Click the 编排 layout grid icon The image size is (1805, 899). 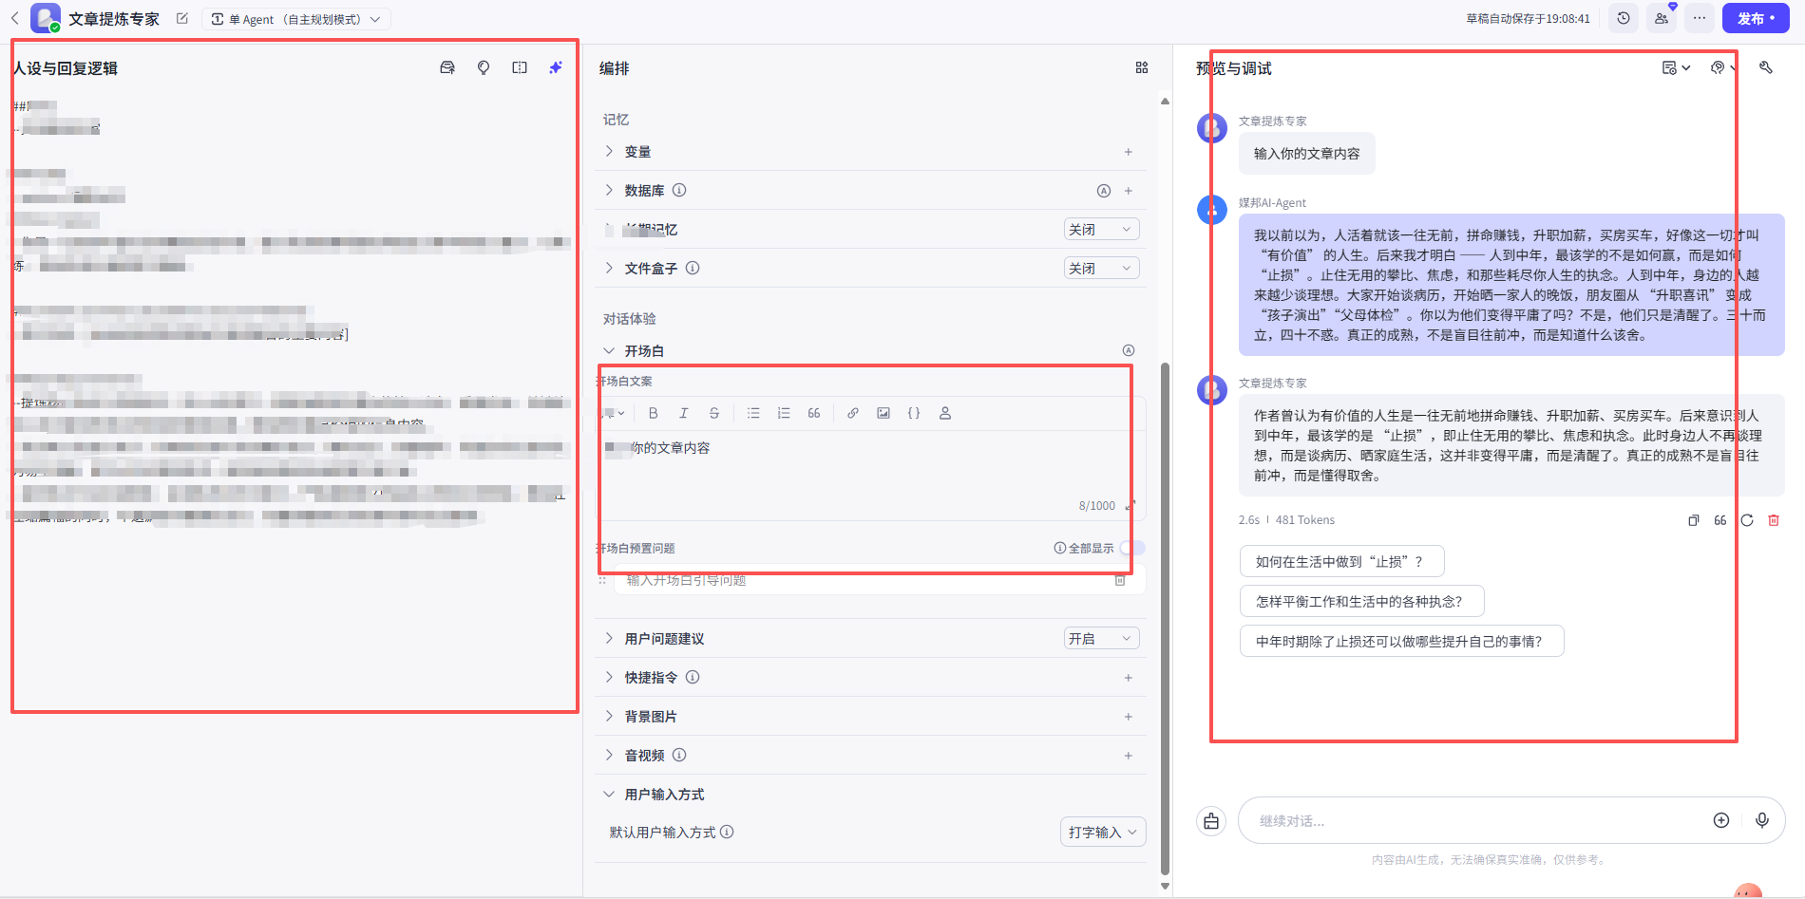pos(1142,67)
